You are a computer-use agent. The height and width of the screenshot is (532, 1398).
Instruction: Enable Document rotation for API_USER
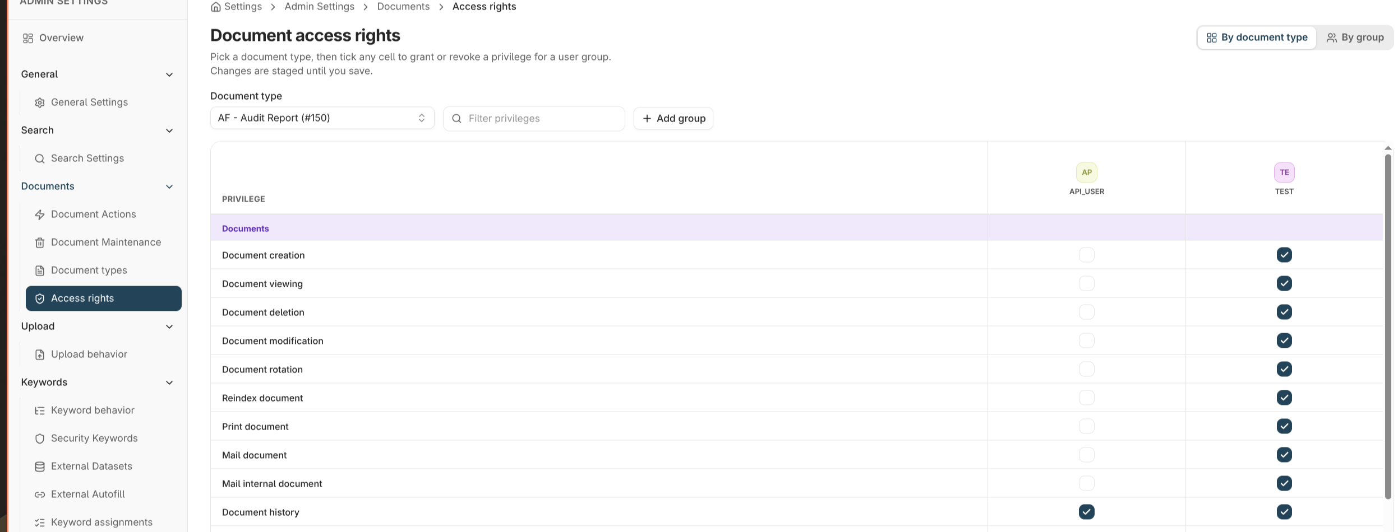point(1087,369)
